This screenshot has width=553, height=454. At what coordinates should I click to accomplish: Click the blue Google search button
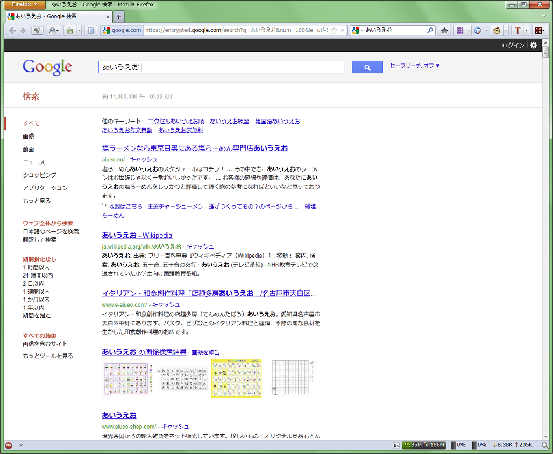point(367,67)
